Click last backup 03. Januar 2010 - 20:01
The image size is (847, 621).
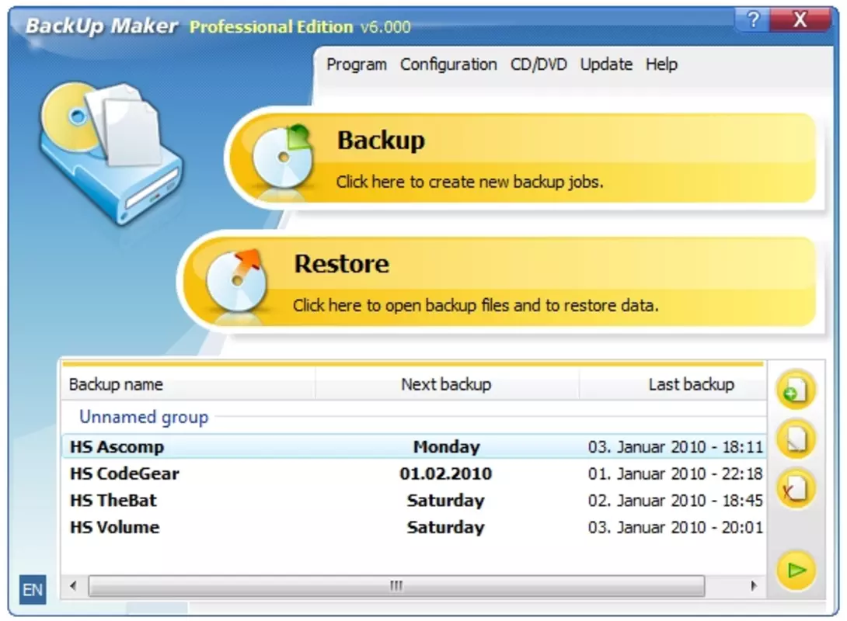pos(675,527)
